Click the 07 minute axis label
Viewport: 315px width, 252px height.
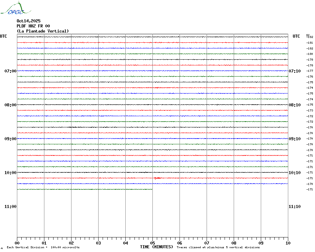coord(207,243)
